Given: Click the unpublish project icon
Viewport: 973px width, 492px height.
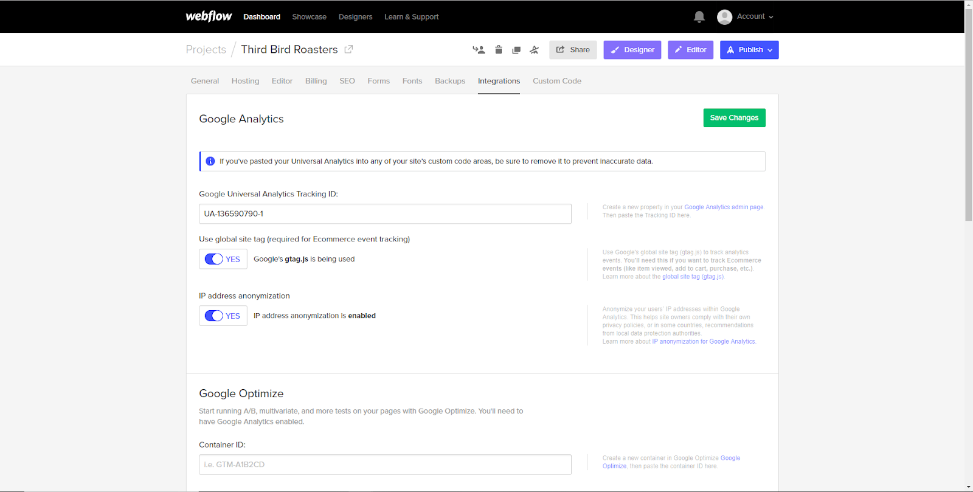Looking at the screenshot, I should click(534, 50).
